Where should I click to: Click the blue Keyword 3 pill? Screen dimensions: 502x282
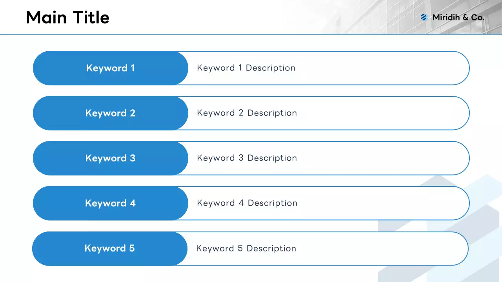coord(110,158)
